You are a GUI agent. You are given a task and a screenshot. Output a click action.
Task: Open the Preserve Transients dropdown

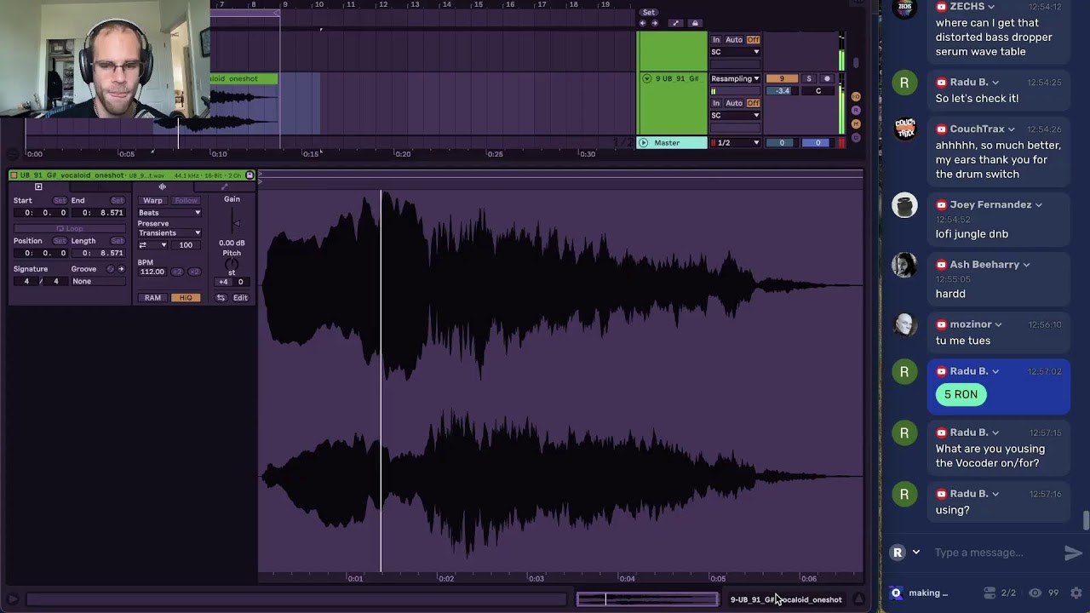pos(169,232)
